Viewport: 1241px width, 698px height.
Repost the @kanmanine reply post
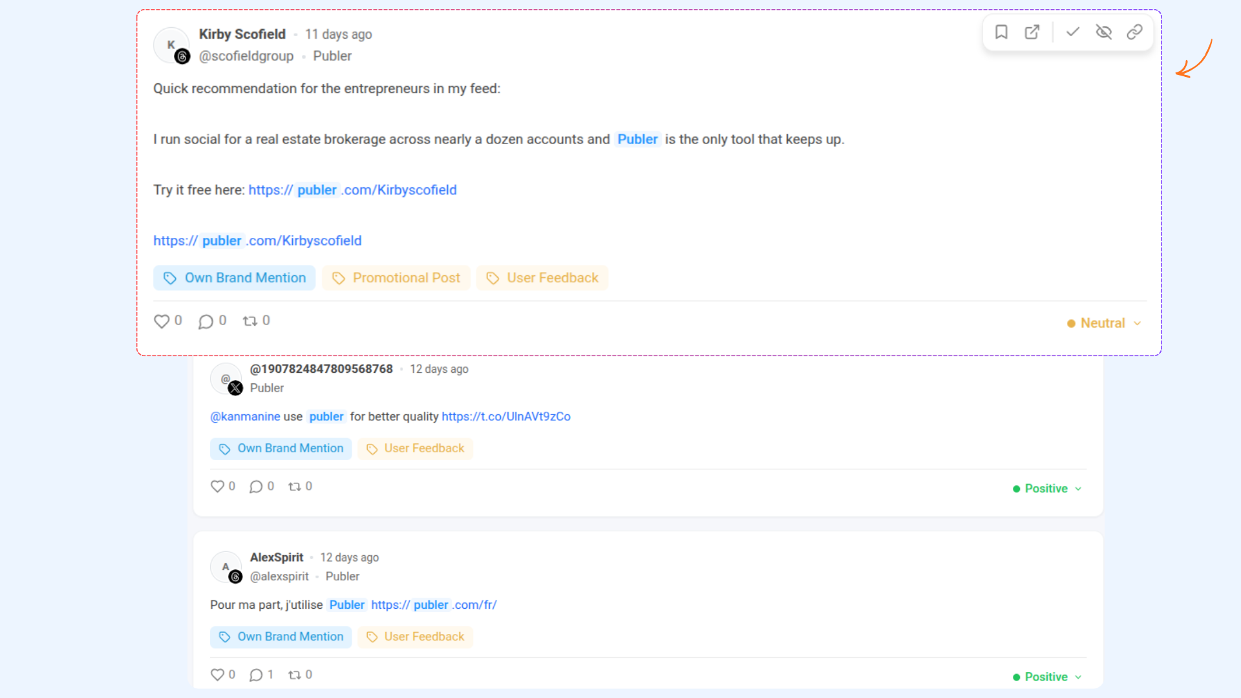[x=295, y=487]
